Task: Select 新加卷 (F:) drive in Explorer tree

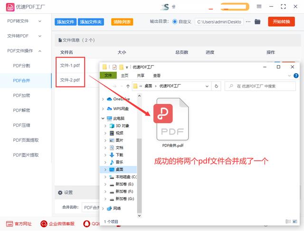Action: 122,192
